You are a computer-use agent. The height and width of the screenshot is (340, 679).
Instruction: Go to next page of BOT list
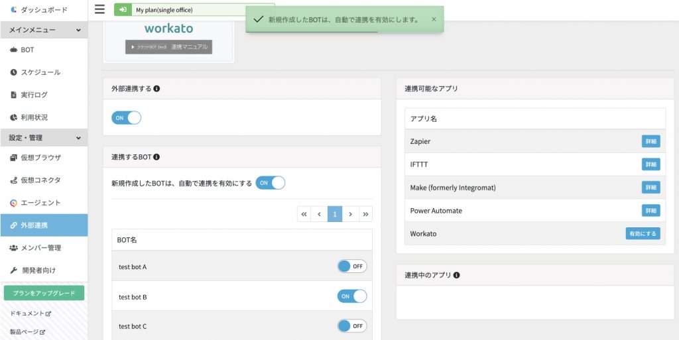(x=351, y=214)
